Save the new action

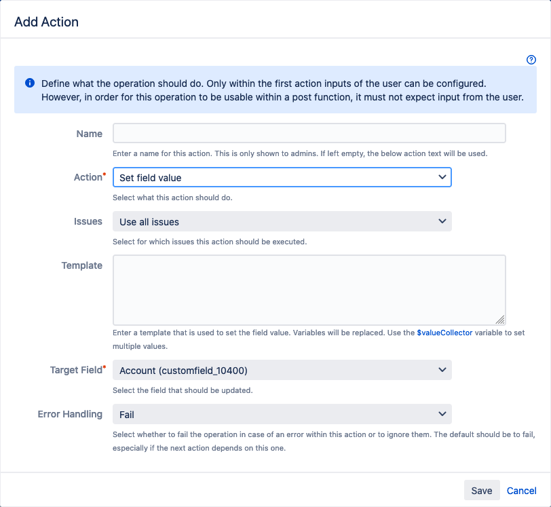tap(482, 490)
